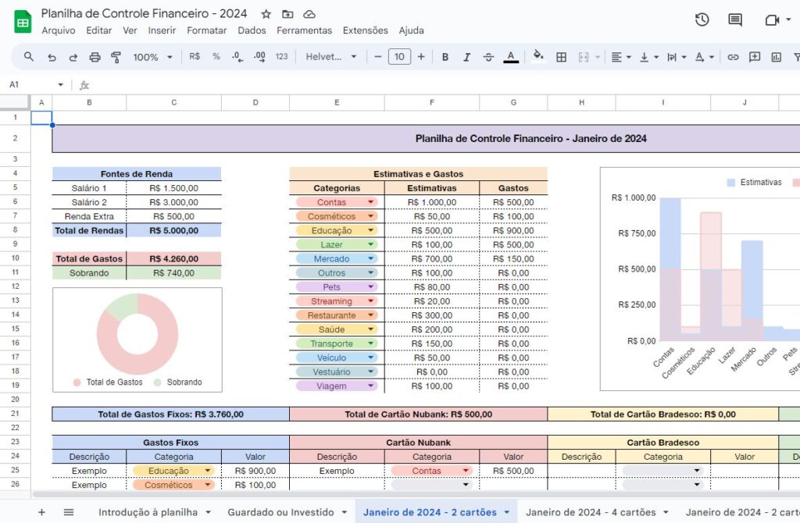800x523 pixels.
Task: Toggle strikethrough formatting
Action: point(489,57)
